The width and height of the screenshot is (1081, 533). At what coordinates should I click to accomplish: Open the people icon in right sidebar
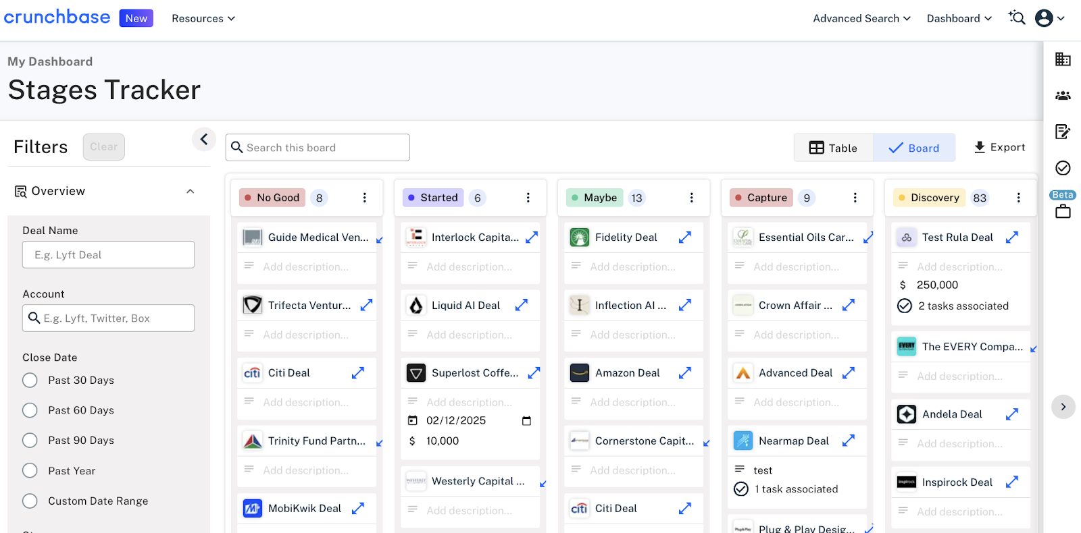click(x=1063, y=96)
